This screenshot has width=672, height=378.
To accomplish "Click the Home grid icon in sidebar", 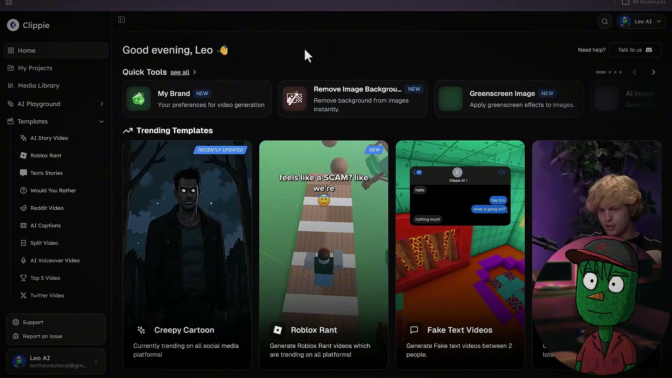I will coord(11,51).
